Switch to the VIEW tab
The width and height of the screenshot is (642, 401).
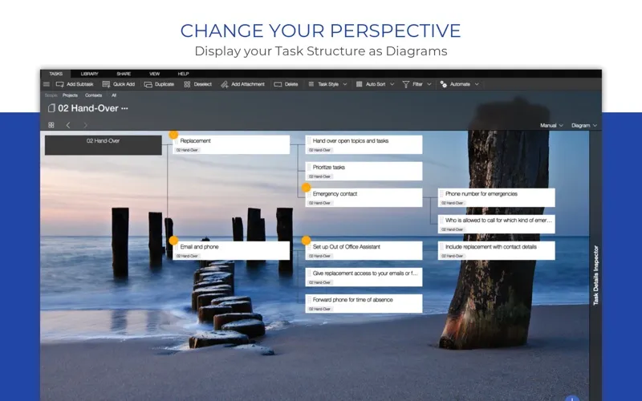(154, 74)
